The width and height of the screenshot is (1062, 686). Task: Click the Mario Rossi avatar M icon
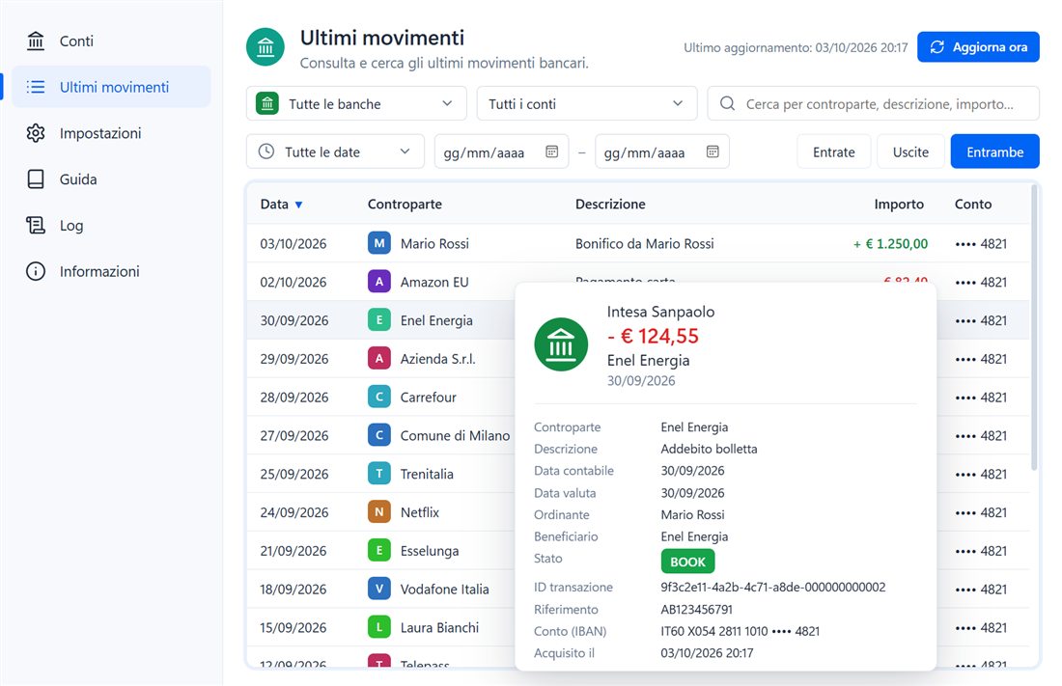point(379,243)
